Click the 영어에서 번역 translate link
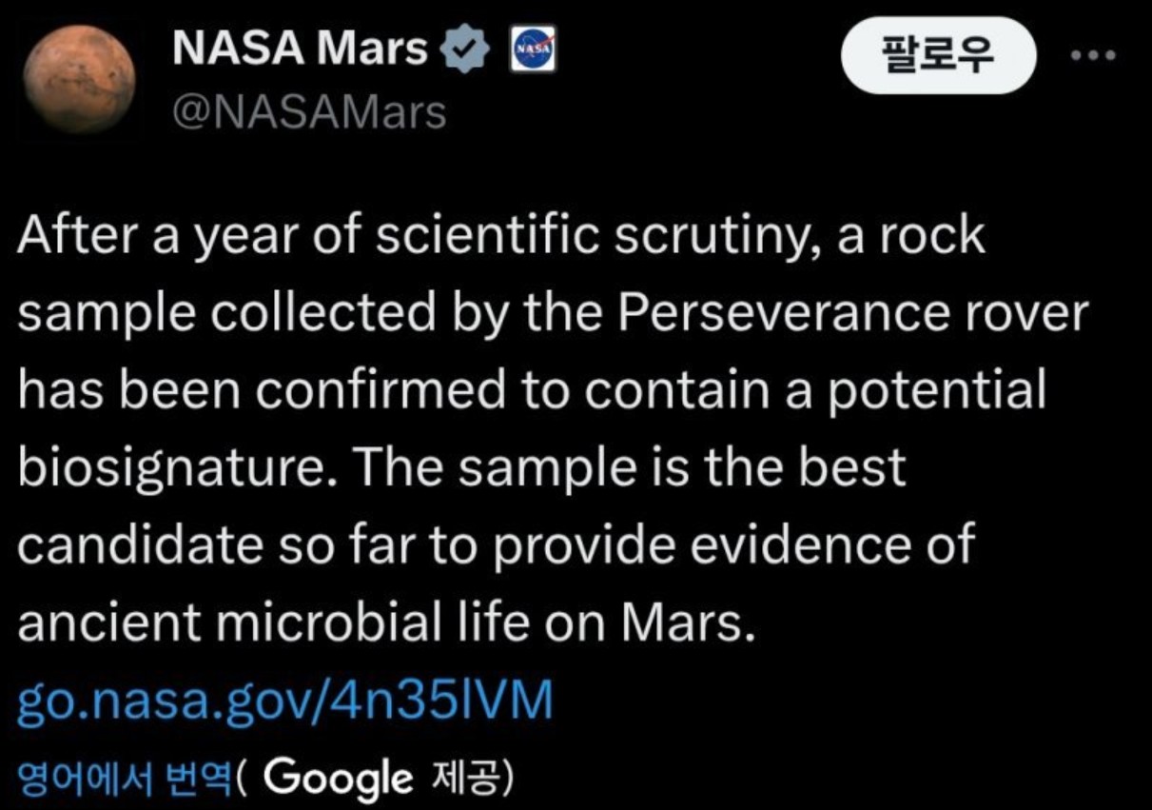The image size is (1152, 810). coord(125,779)
